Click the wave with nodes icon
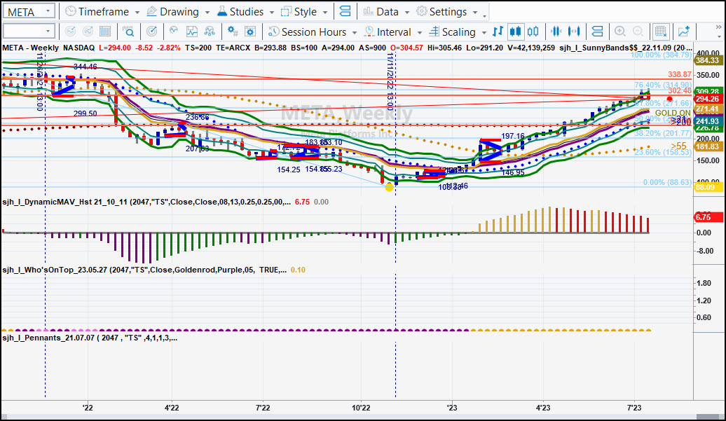 coord(210,32)
